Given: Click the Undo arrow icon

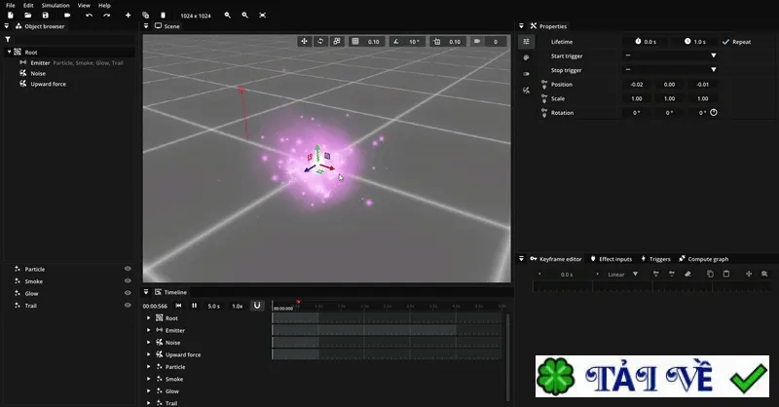Looking at the screenshot, I should pos(89,16).
